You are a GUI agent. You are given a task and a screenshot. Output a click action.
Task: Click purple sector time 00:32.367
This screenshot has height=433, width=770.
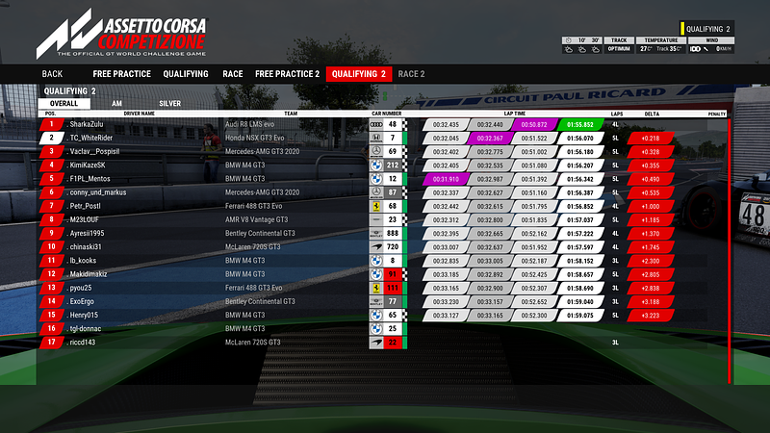click(x=490, y=138)
